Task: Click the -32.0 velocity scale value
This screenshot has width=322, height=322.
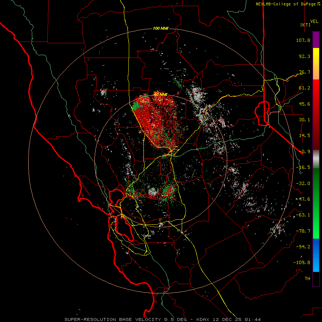Action: click(x=303, y=184)
